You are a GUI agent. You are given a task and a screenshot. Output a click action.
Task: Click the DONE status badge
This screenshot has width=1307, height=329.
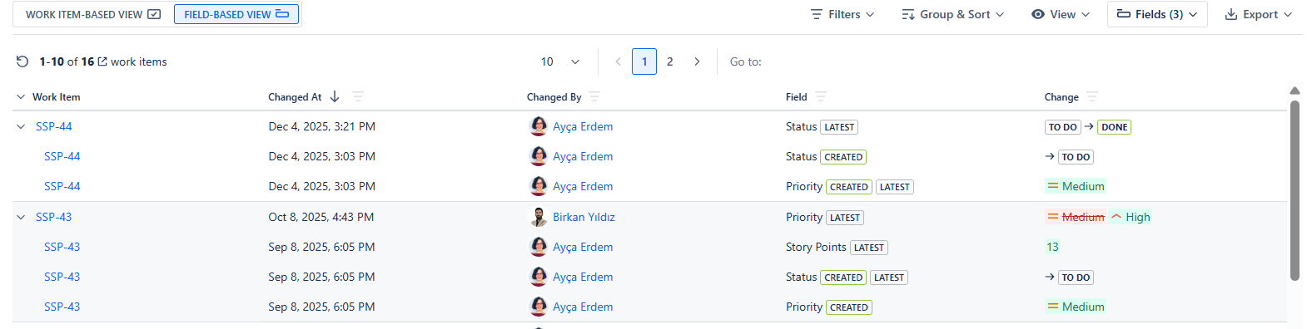pyautogui.click(x=1114, y=127)
